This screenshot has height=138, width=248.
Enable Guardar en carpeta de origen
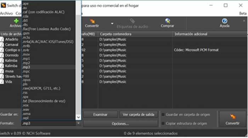[x=163, y=114]
